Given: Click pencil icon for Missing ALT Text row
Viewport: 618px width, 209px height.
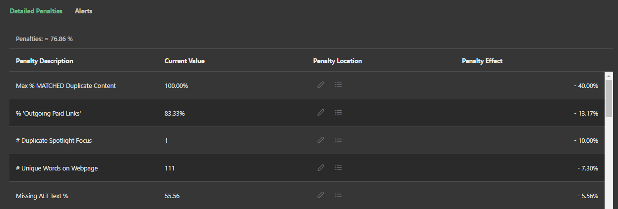Looking at the screenshot, I should 321,195.
